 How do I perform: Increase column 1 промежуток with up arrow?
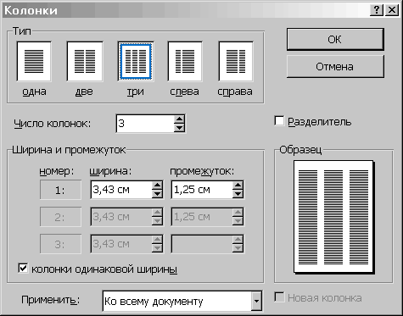238,186
